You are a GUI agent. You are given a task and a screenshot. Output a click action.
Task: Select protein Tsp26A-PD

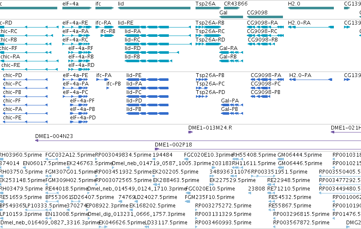(x=202, y=97)
